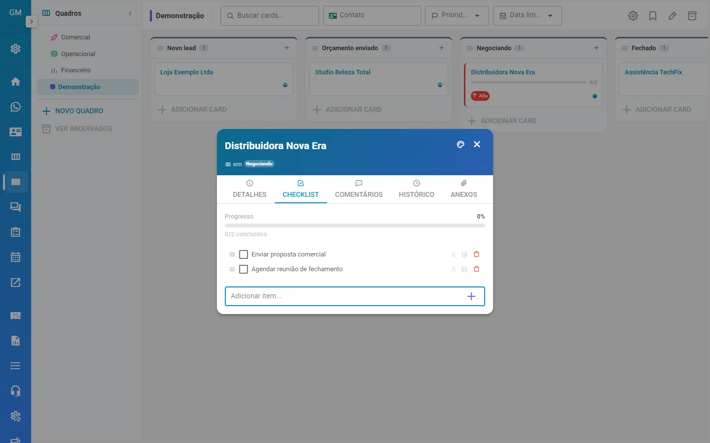Viewport: 710px width, 443px height.
Task: Delete the 'Agendar reunião de fechamento' item
Action: pyautogui.click(x=476, y=269)
